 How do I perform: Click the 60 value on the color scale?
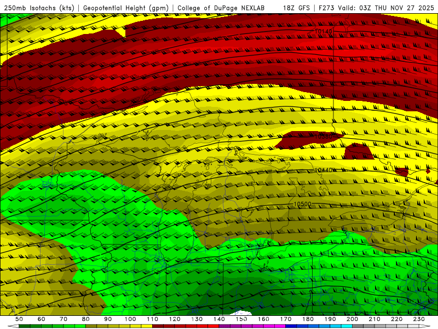(x=41, y=319)
